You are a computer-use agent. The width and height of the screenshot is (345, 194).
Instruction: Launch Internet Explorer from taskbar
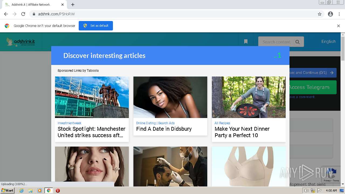coord(21,190)
